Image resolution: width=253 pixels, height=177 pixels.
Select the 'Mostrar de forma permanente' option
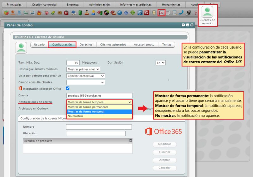tap(99, 107)
